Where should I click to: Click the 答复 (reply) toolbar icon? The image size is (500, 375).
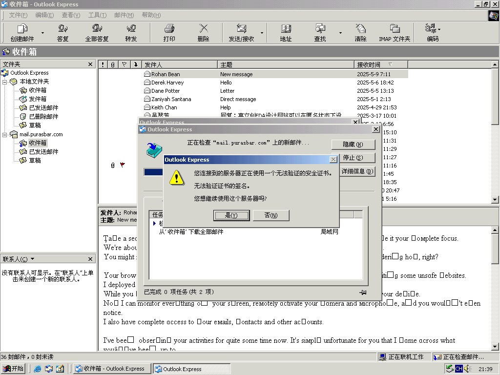pos(62,33)
